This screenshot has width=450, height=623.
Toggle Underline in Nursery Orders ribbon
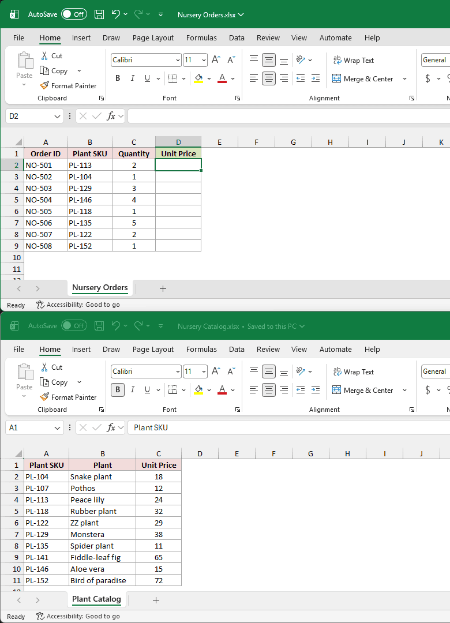(x=147, y=78)
